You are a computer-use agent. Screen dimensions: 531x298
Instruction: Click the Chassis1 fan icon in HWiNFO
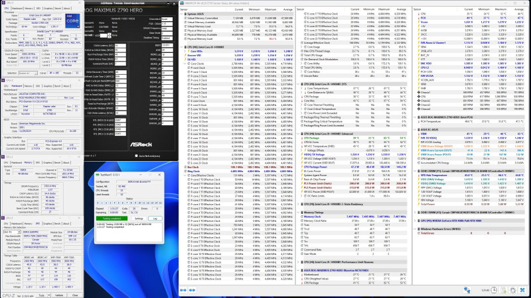tap(419, 92)
